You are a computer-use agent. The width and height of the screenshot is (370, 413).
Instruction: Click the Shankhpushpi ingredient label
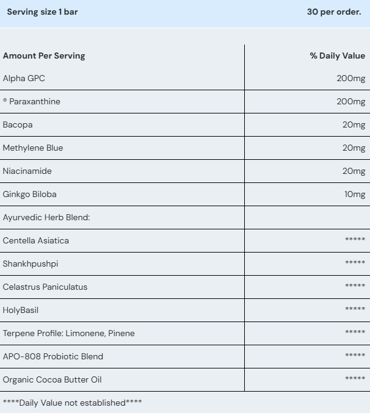pyautogui.click(x=31, y=264)
